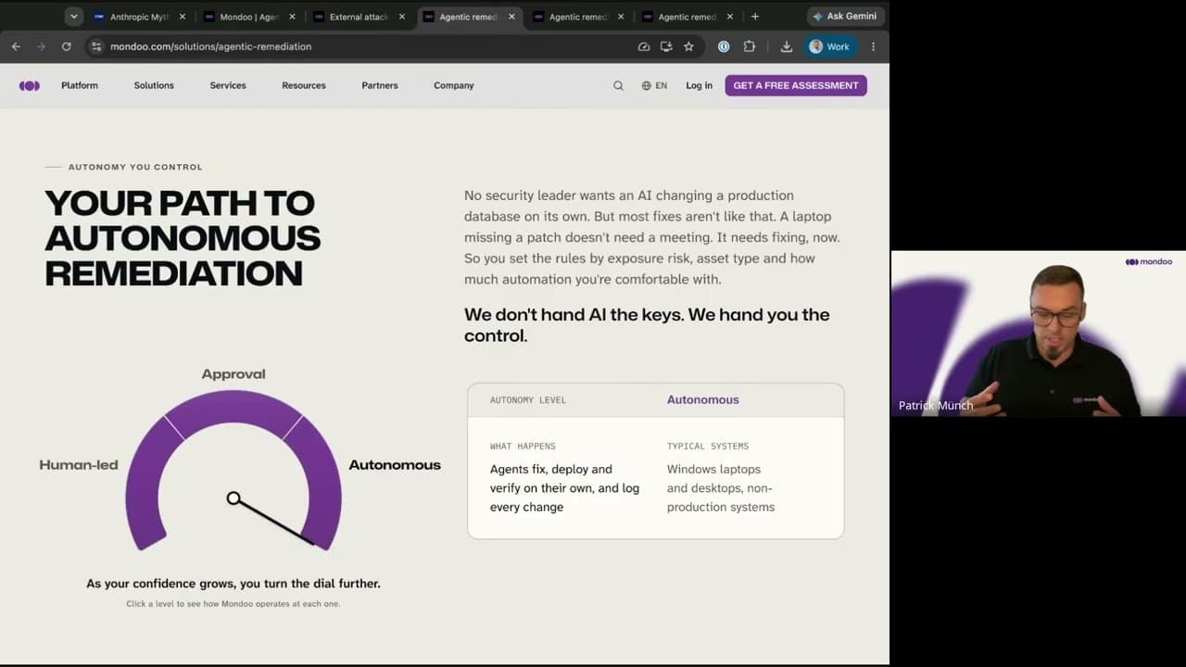Select the Human-led level on the dial
The width and height of the screenshot is (1186, 667).
coord(79,465)
